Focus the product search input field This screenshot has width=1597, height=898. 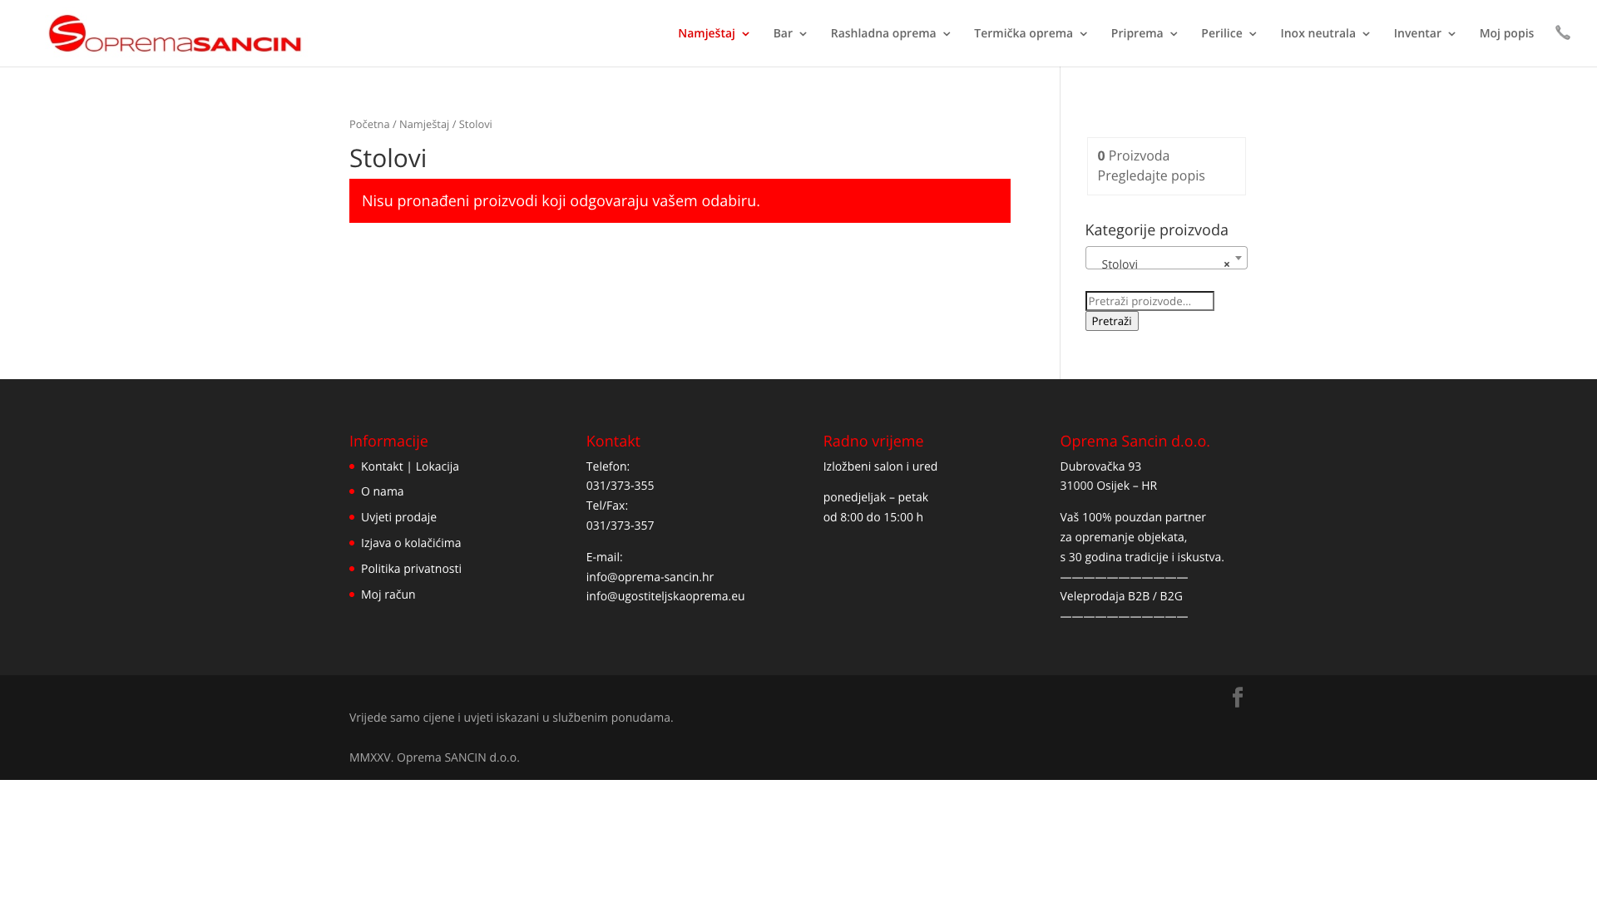click(x=1149, y=301)
